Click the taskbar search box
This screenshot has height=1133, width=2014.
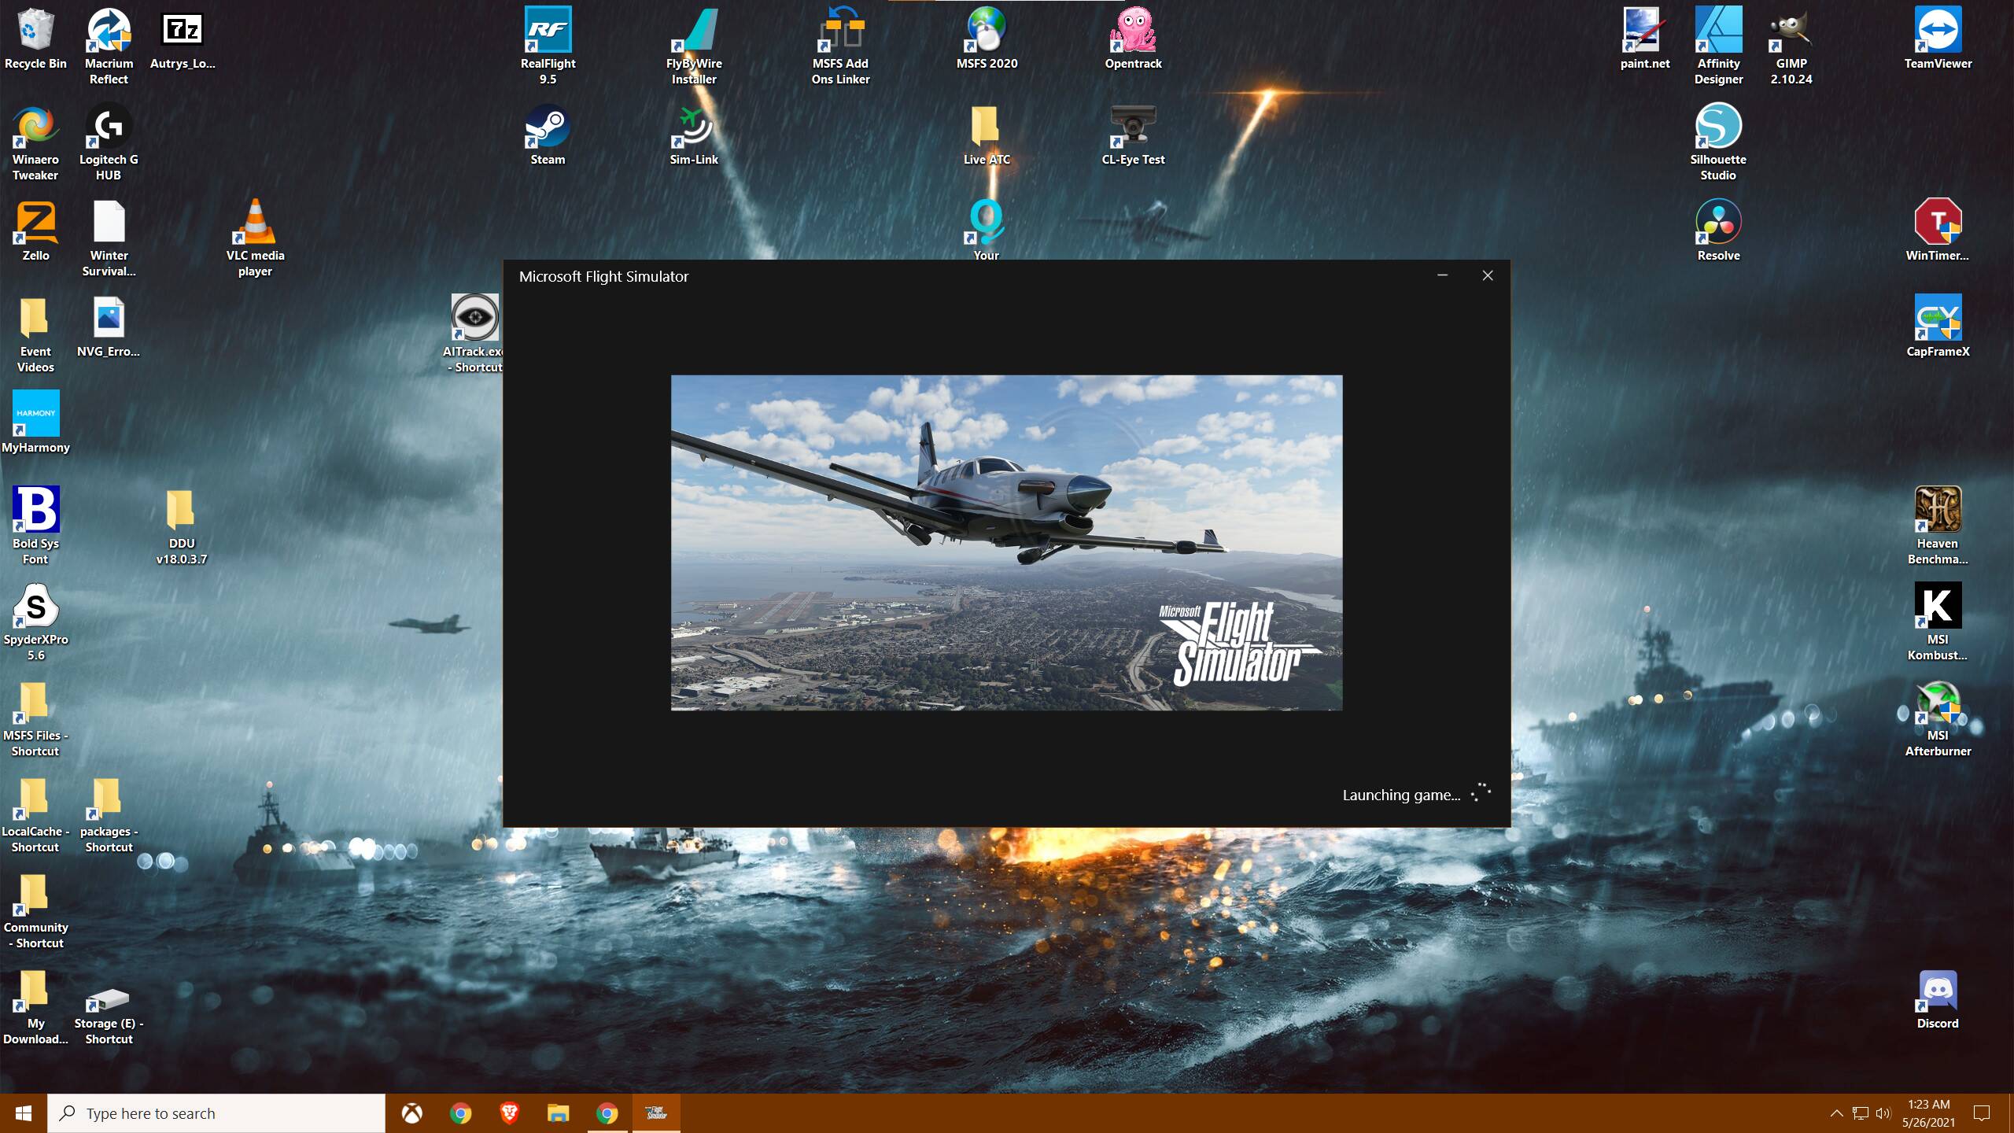pos(216,1113)
